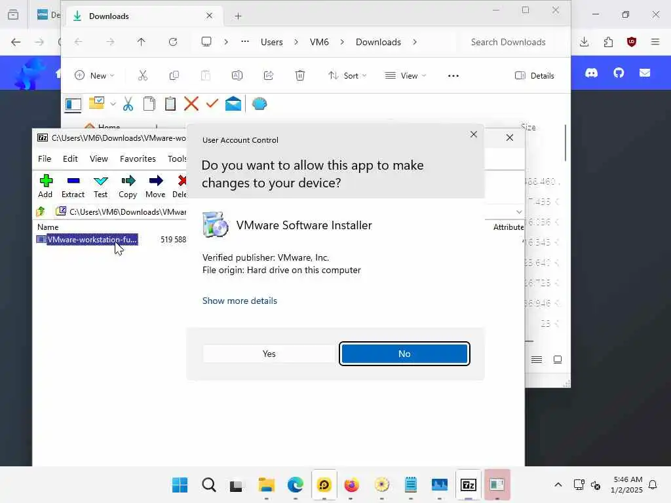The image size is (671, 503).
Task: Show hidden breadcrumb path ellipsis
Action: point(245,41)
